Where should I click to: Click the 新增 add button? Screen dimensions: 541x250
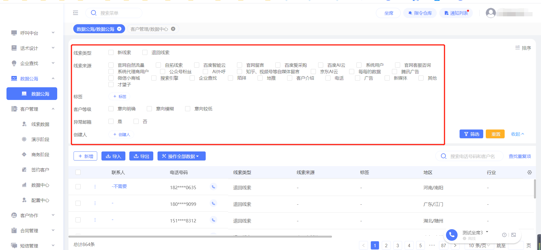click(85, 156)
